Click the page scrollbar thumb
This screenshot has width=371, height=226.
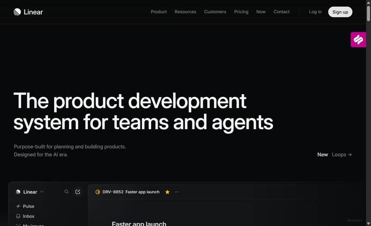(368, 13)
